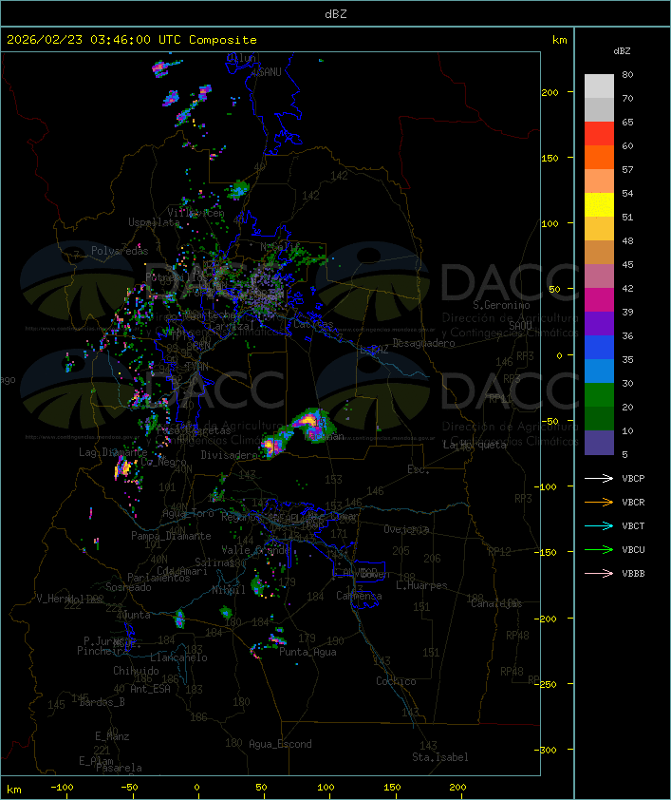This screenshot has width=671, height=800.
Task: Pick the magenta 39-42 dBZ legend color
Action: (x=599, y=300)
